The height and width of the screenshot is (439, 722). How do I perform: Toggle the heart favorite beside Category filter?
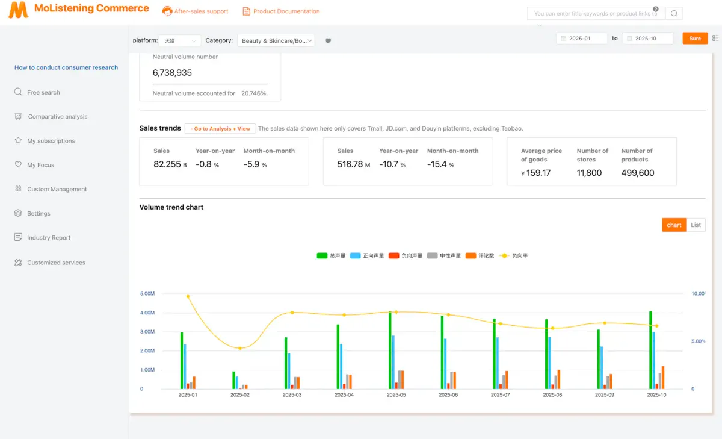pyautogui.click(x=328, y=40)
